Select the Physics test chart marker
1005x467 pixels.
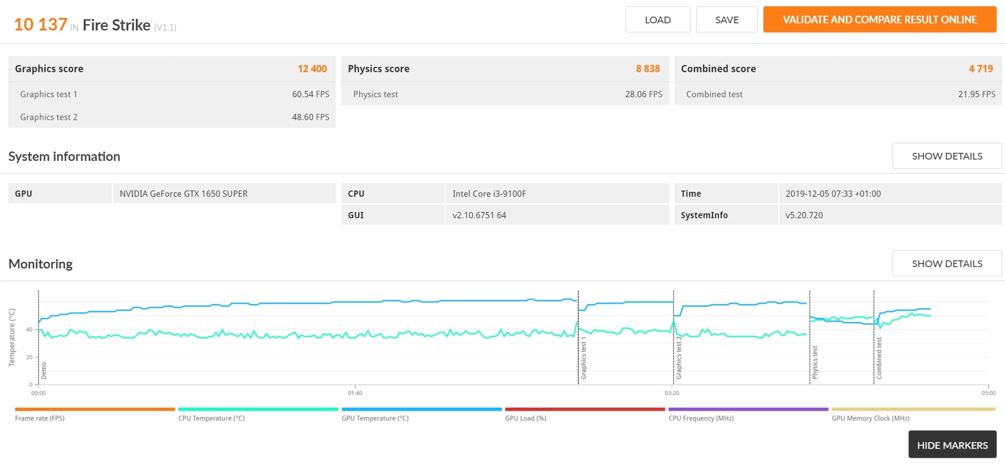tap(815, 363)
